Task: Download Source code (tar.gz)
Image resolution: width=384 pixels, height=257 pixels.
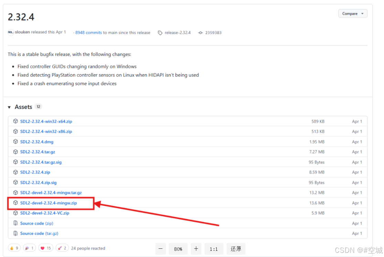Action: coord(39,234)
